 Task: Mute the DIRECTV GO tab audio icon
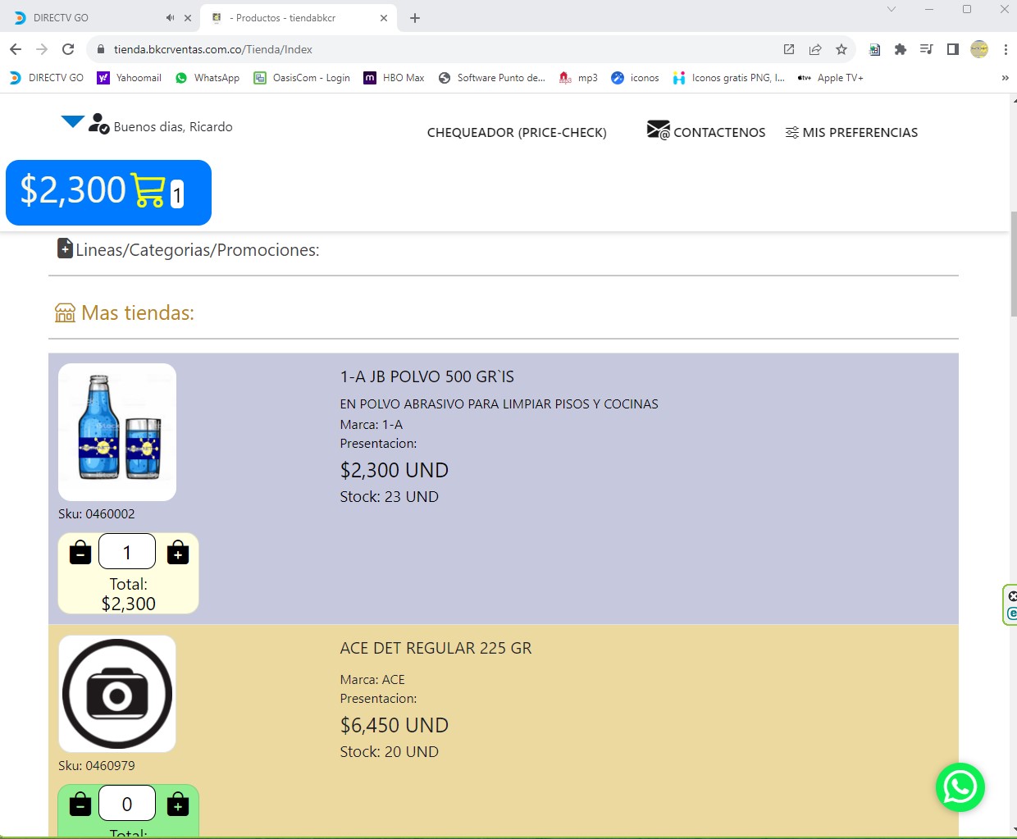170,18
